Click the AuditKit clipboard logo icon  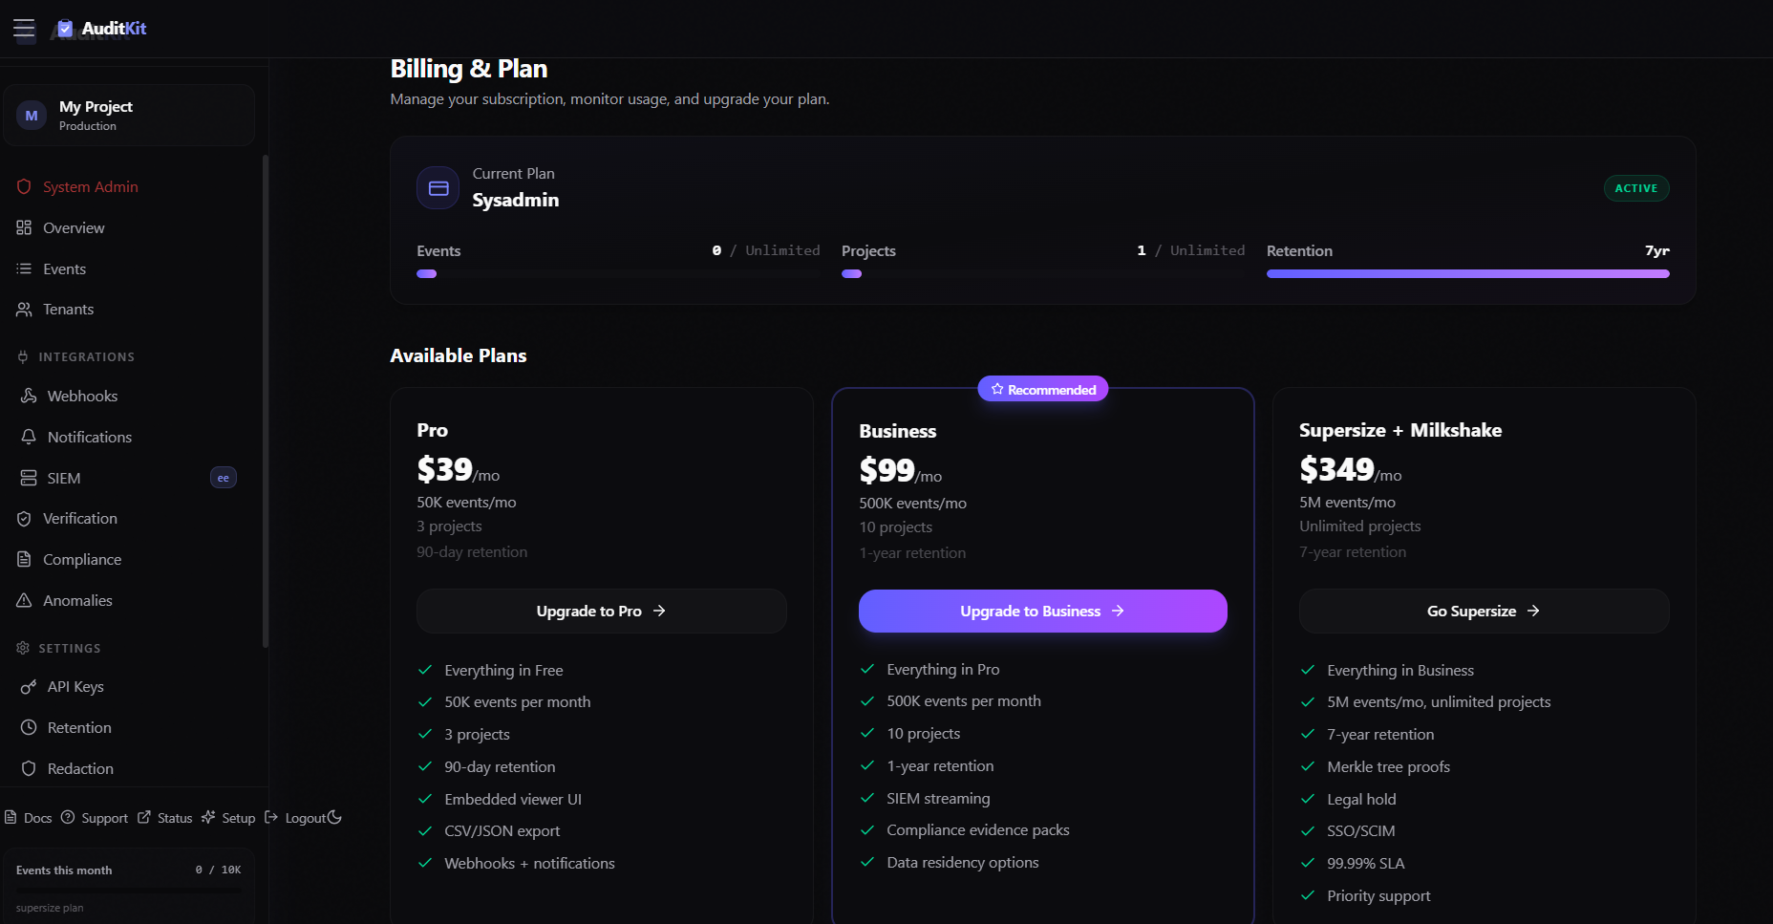(x=65, y=29)
